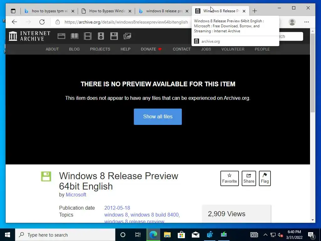
Task: Open File Explorer from the taskbar
Action: [167, 235]
